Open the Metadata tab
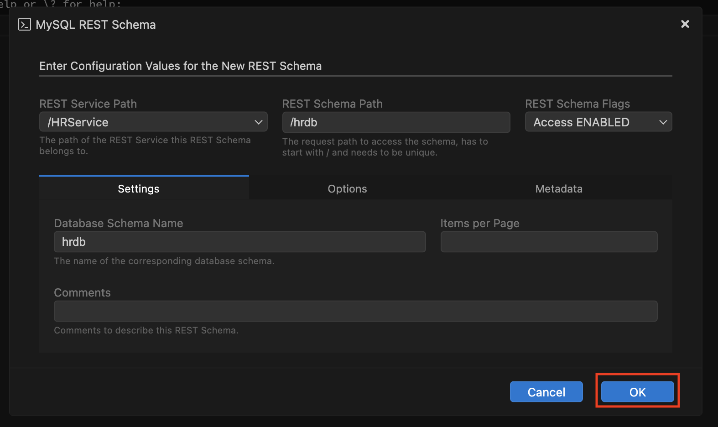 (x=559, y=189)
